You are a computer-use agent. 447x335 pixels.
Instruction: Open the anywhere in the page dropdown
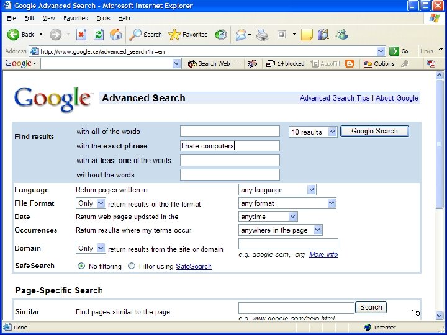281,230
